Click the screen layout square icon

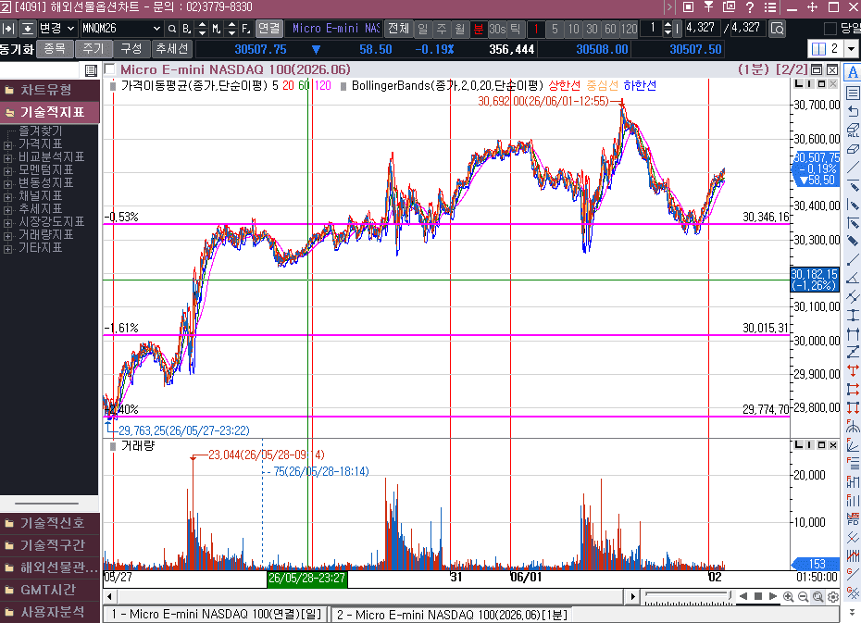point(688,7)
